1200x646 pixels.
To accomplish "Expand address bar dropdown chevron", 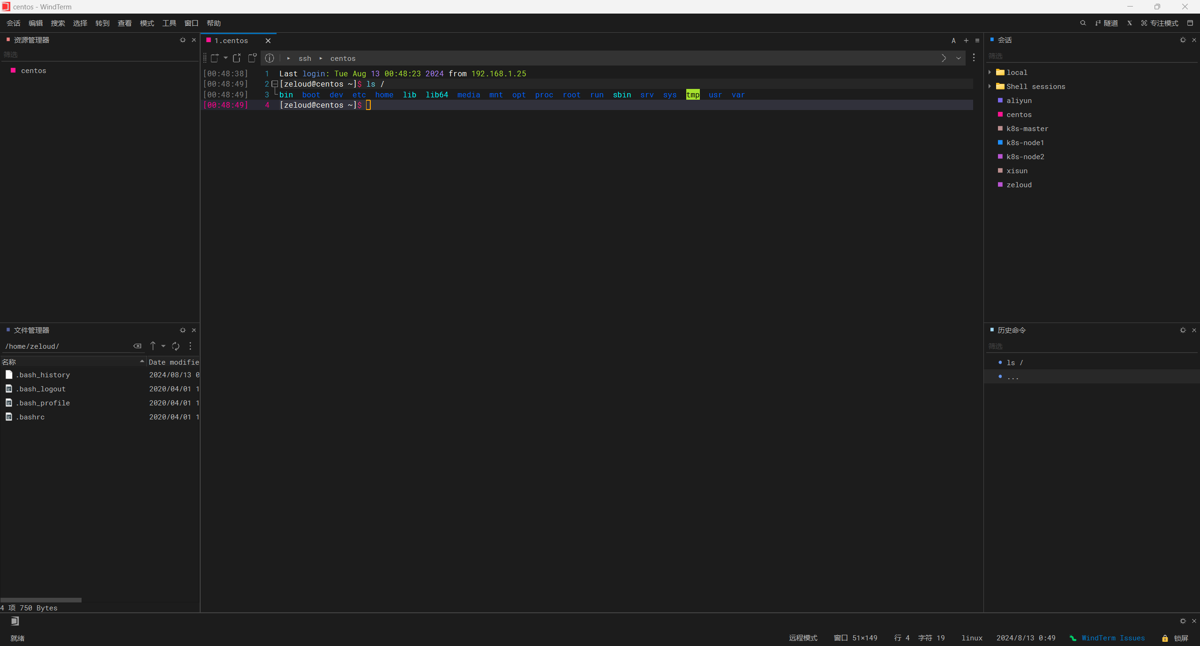I will coord(959,58).
